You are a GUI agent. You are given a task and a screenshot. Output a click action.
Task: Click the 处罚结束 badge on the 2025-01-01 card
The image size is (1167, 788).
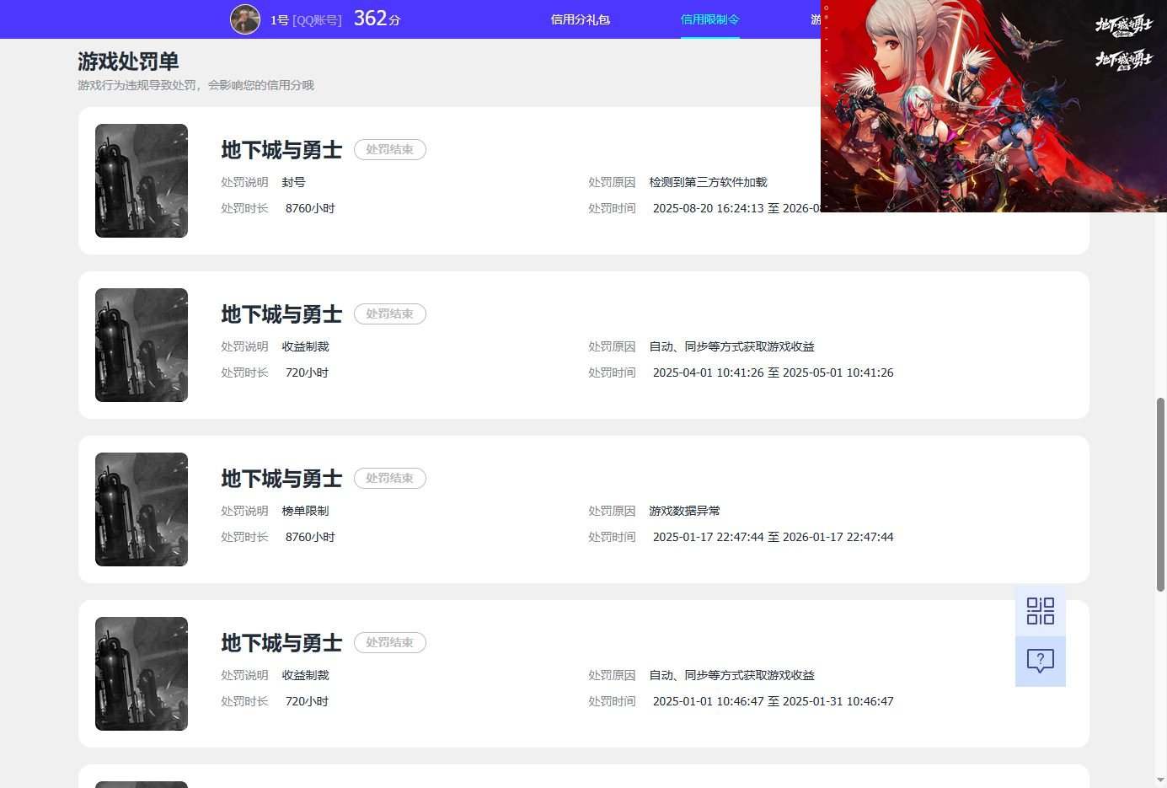point(390,642)
